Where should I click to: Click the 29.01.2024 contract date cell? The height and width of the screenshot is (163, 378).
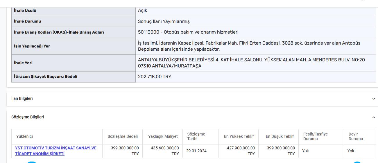coord(197,151)
